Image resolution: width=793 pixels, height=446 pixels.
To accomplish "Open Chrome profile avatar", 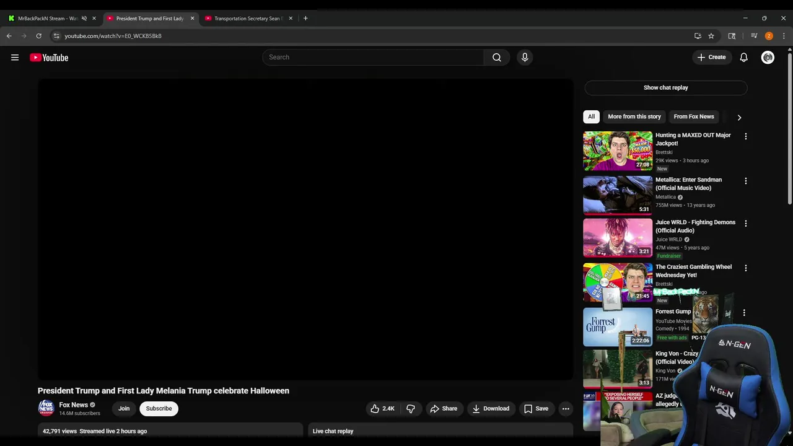I will pyautogui.click(x=769, y=36).
